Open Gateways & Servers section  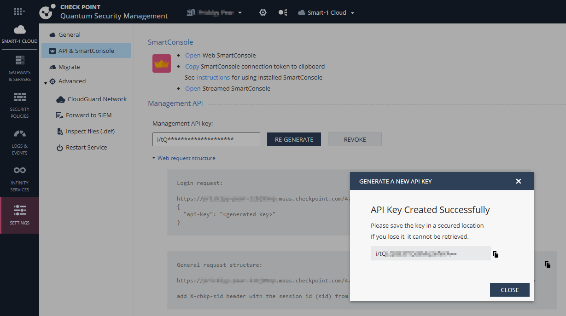19,69
